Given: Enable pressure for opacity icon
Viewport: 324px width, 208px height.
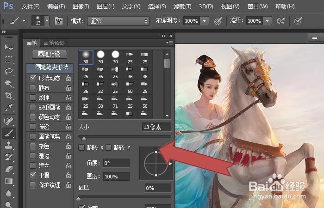Looking at the screenshot, I should click(x=218, y=21).
